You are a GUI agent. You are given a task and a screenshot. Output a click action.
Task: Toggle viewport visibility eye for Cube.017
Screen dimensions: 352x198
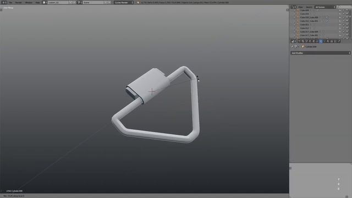[x=340, y=28]
